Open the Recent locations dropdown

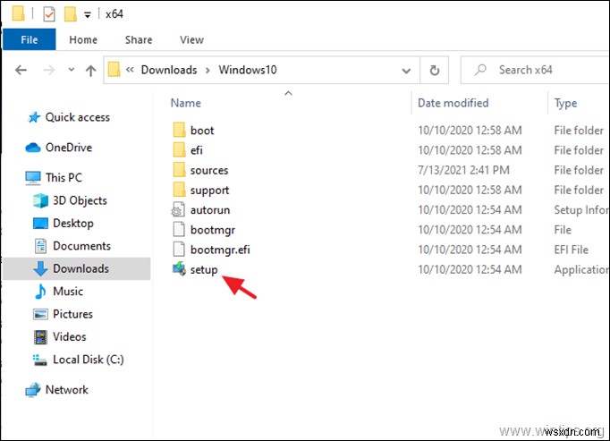click(x=72, y=70)
